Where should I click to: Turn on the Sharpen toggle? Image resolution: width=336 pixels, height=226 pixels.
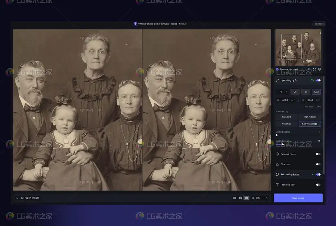coord(318,164)
